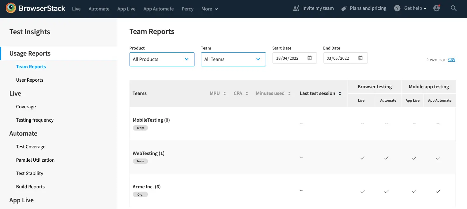This screenshot has width=467, height=209.
Task: Click Acme Inc. Live checkmark
Action: tap(362, 191)
